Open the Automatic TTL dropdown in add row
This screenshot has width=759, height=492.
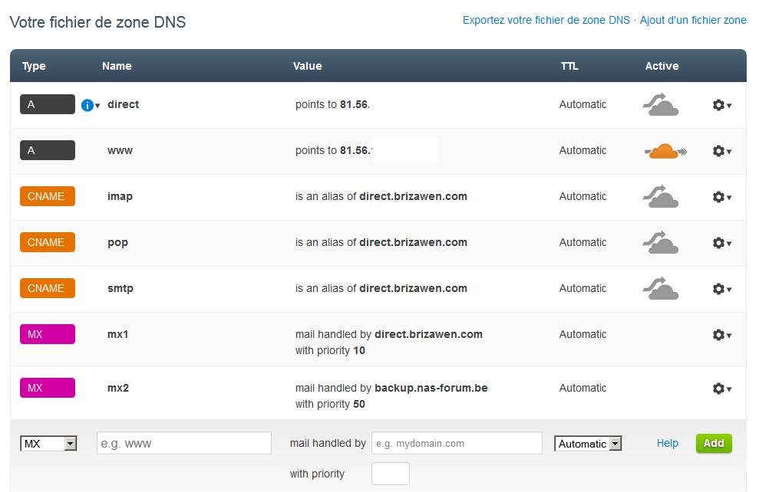coord(588,444)
